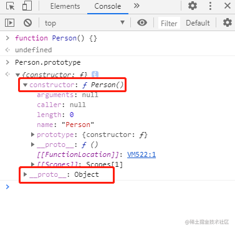Show more tabs with double chevron
235x231 pixels.
137,6
